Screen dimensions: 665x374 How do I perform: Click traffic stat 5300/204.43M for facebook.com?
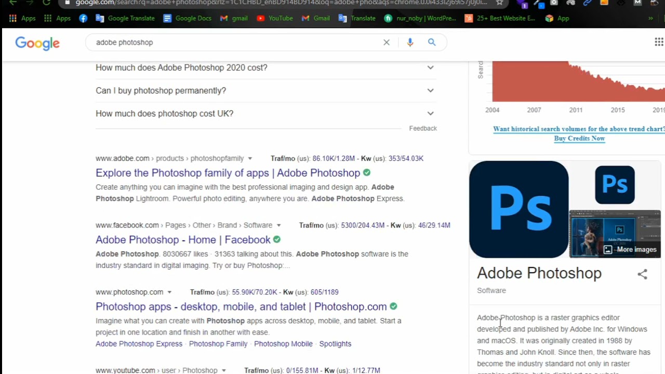(x=363, y=225)
